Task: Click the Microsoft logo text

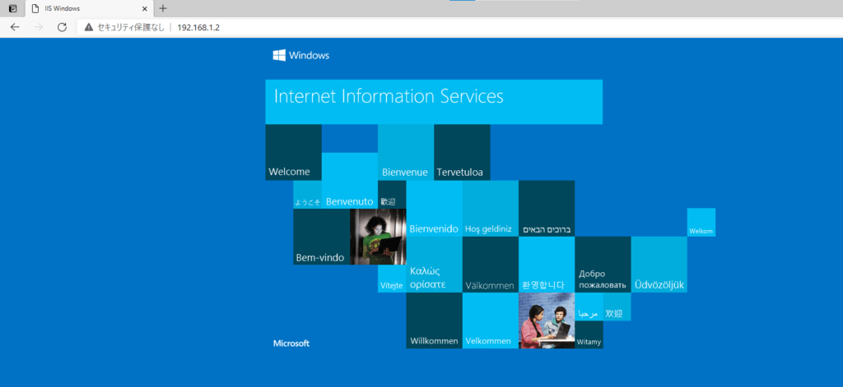Action: [291, 343]
